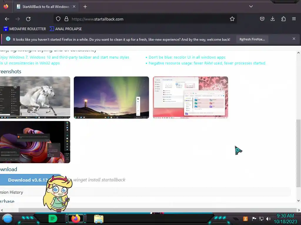Screen dimensions: 301x225
Task: Open the network tray icon
Action: point(261,219)
